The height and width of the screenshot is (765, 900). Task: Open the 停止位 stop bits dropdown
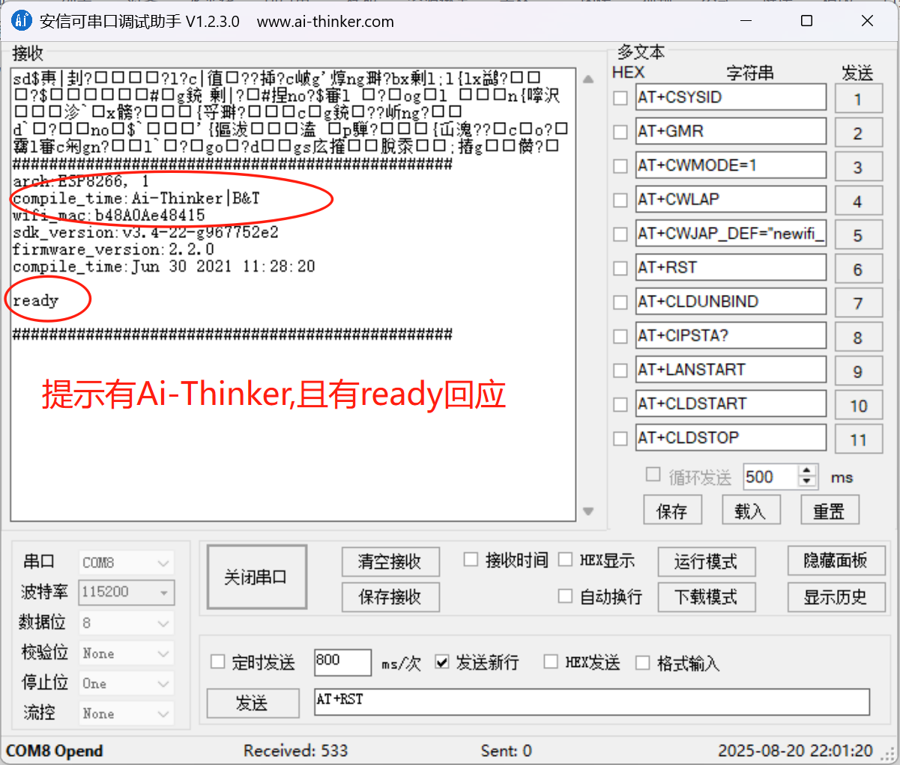pyautogui.click(x=126, y=683)
